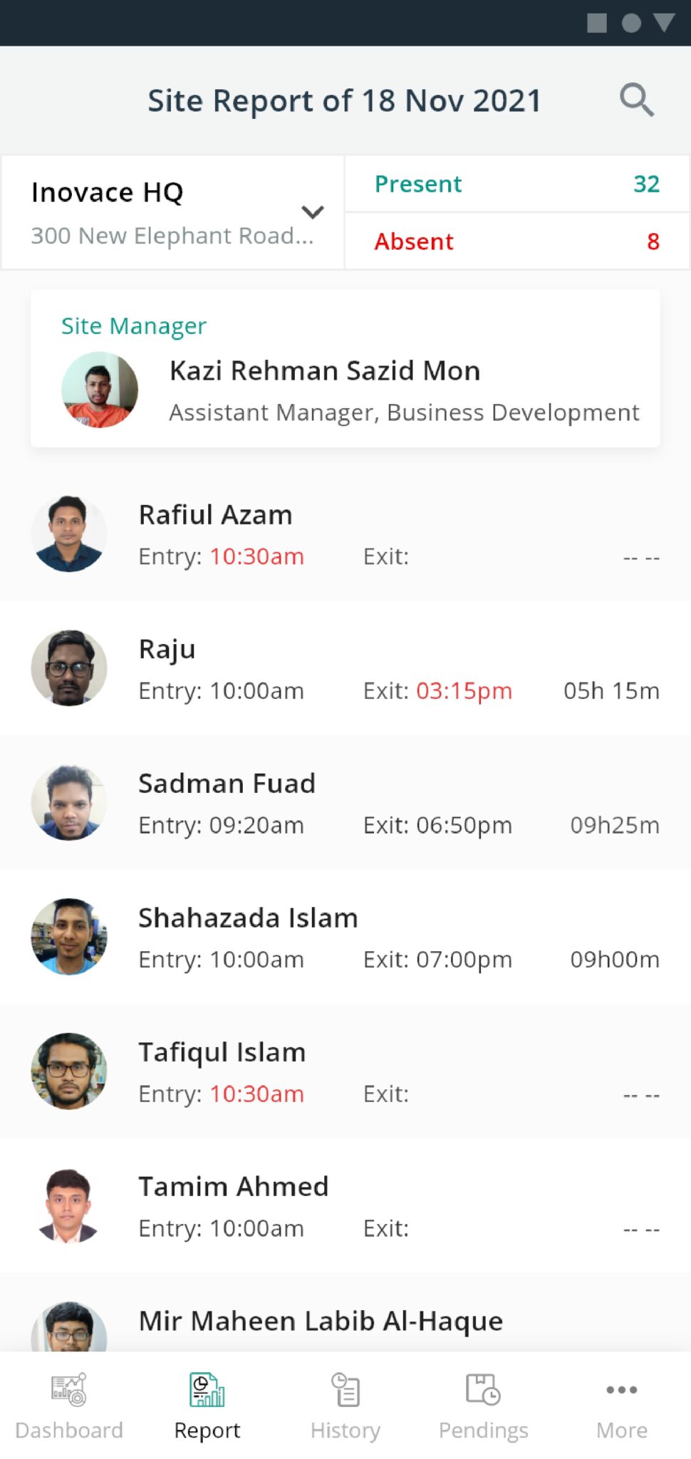Open search with the magnifier icon

636,100
